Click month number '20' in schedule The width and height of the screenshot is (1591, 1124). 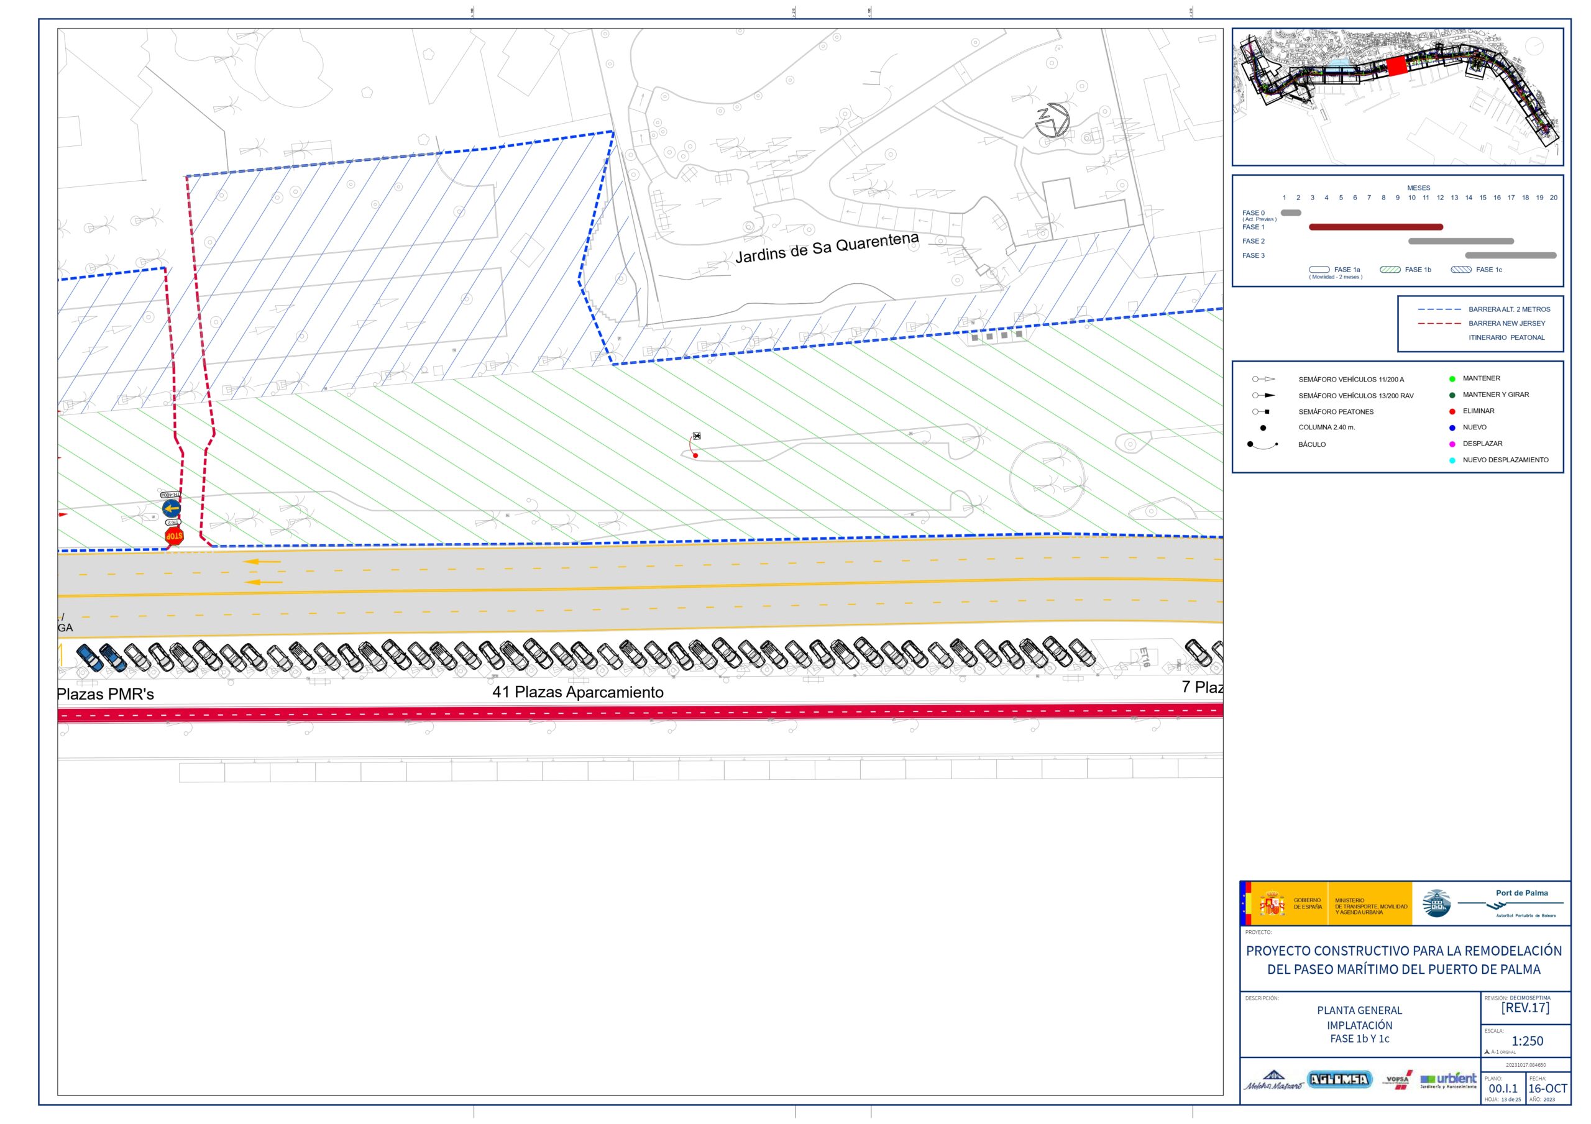click(1554, 198)
